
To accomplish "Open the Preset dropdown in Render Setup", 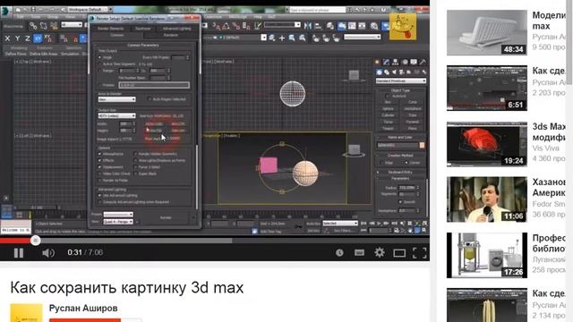I will 118,215.
